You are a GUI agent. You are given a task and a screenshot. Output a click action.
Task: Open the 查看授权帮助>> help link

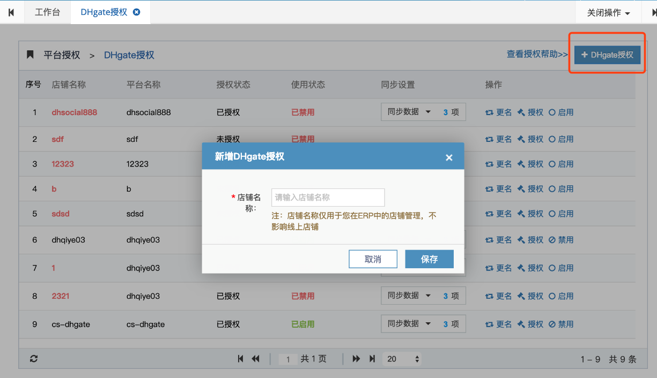point(537,54)
